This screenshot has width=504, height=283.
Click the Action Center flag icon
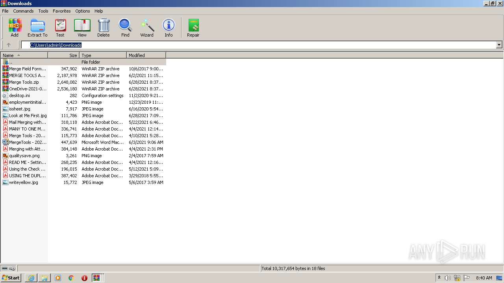tap(467, 278)
